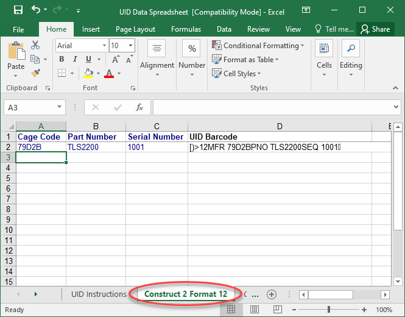Toggle Italic formatting
This screenshot has height=317, width=405.
(75, 59)
